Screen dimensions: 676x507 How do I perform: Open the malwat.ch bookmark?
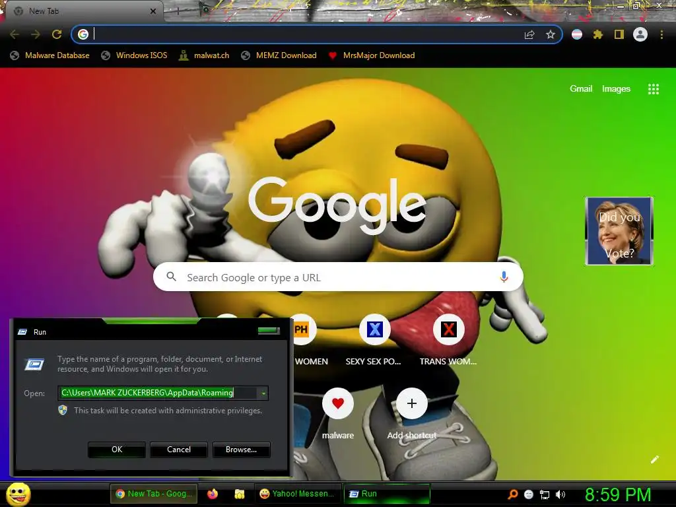[204, 55]
